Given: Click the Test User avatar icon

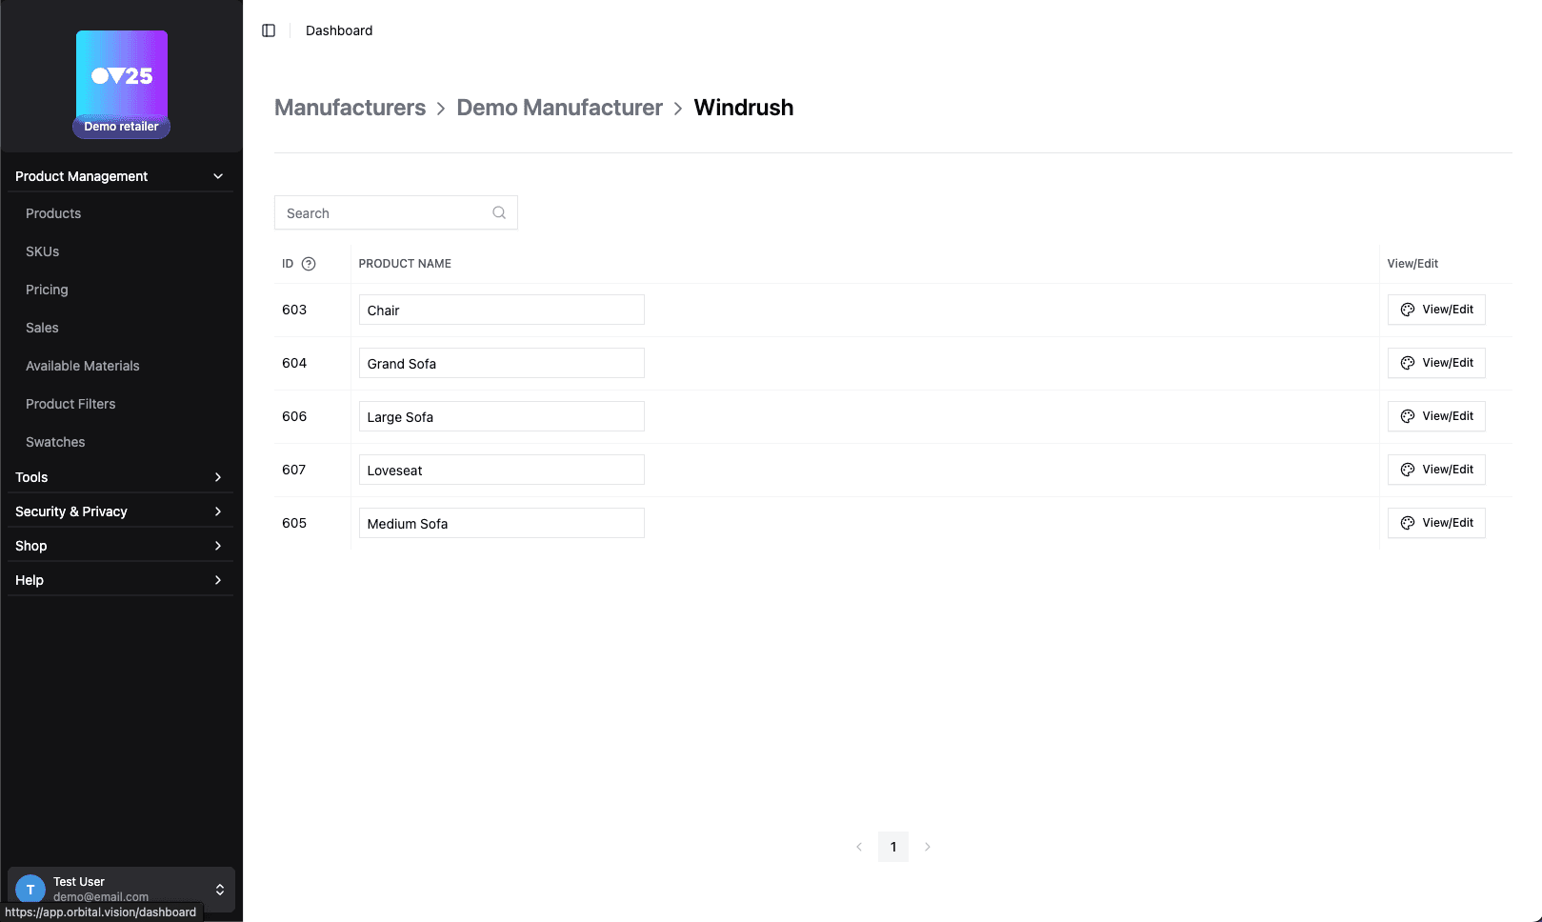Looking at the screenshot, I should click(x=30, y=889).
